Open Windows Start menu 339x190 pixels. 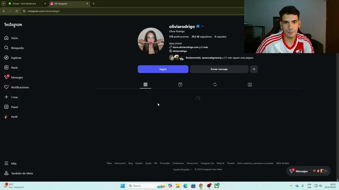coord(123,186)
